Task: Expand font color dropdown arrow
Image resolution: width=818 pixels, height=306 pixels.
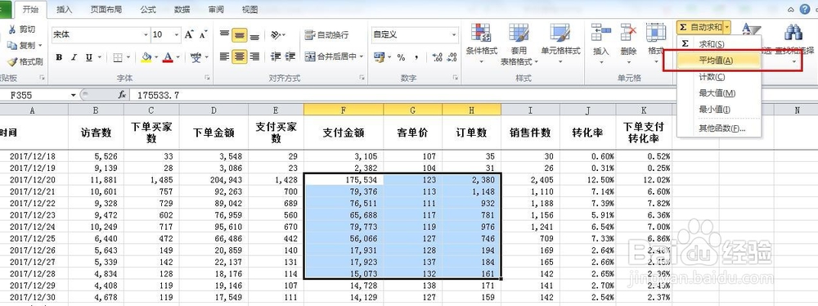Action: pyautogui.click(x=178, y=57)
